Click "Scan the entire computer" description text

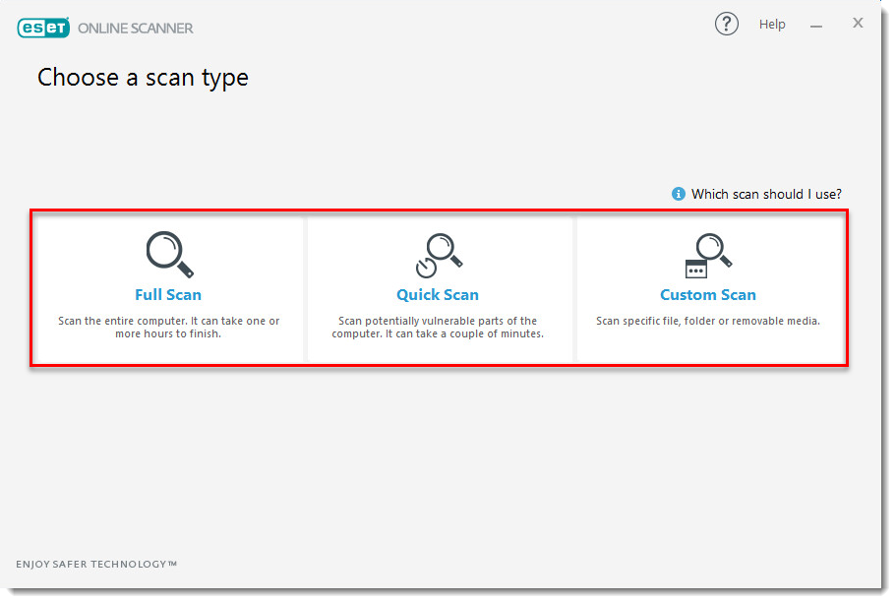pos(168,327)
